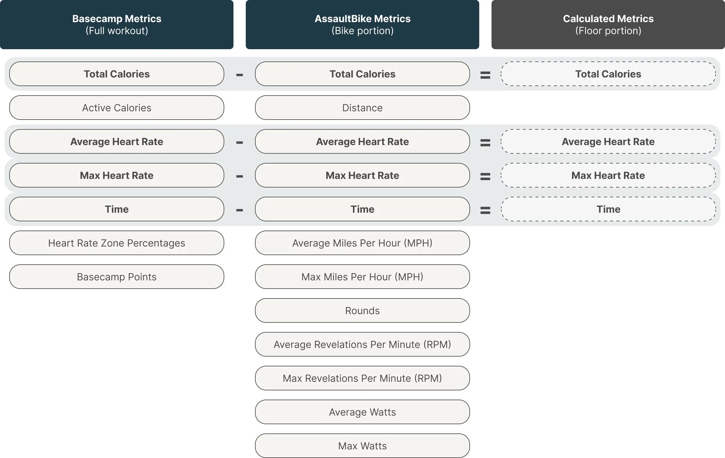Click the Distance pill
Viewport: 725px width, 458px height.
click(362, 108)
